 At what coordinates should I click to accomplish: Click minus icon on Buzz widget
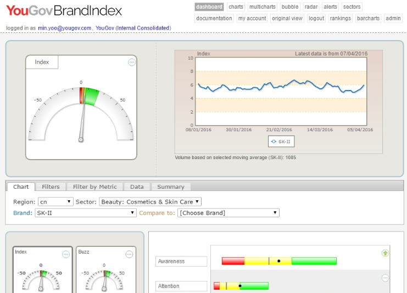point(129,254)
